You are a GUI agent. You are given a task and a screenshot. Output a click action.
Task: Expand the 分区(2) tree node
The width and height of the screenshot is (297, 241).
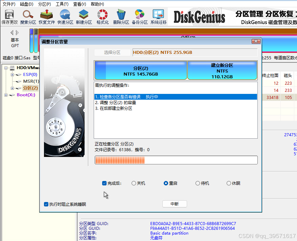click(12, 88)
